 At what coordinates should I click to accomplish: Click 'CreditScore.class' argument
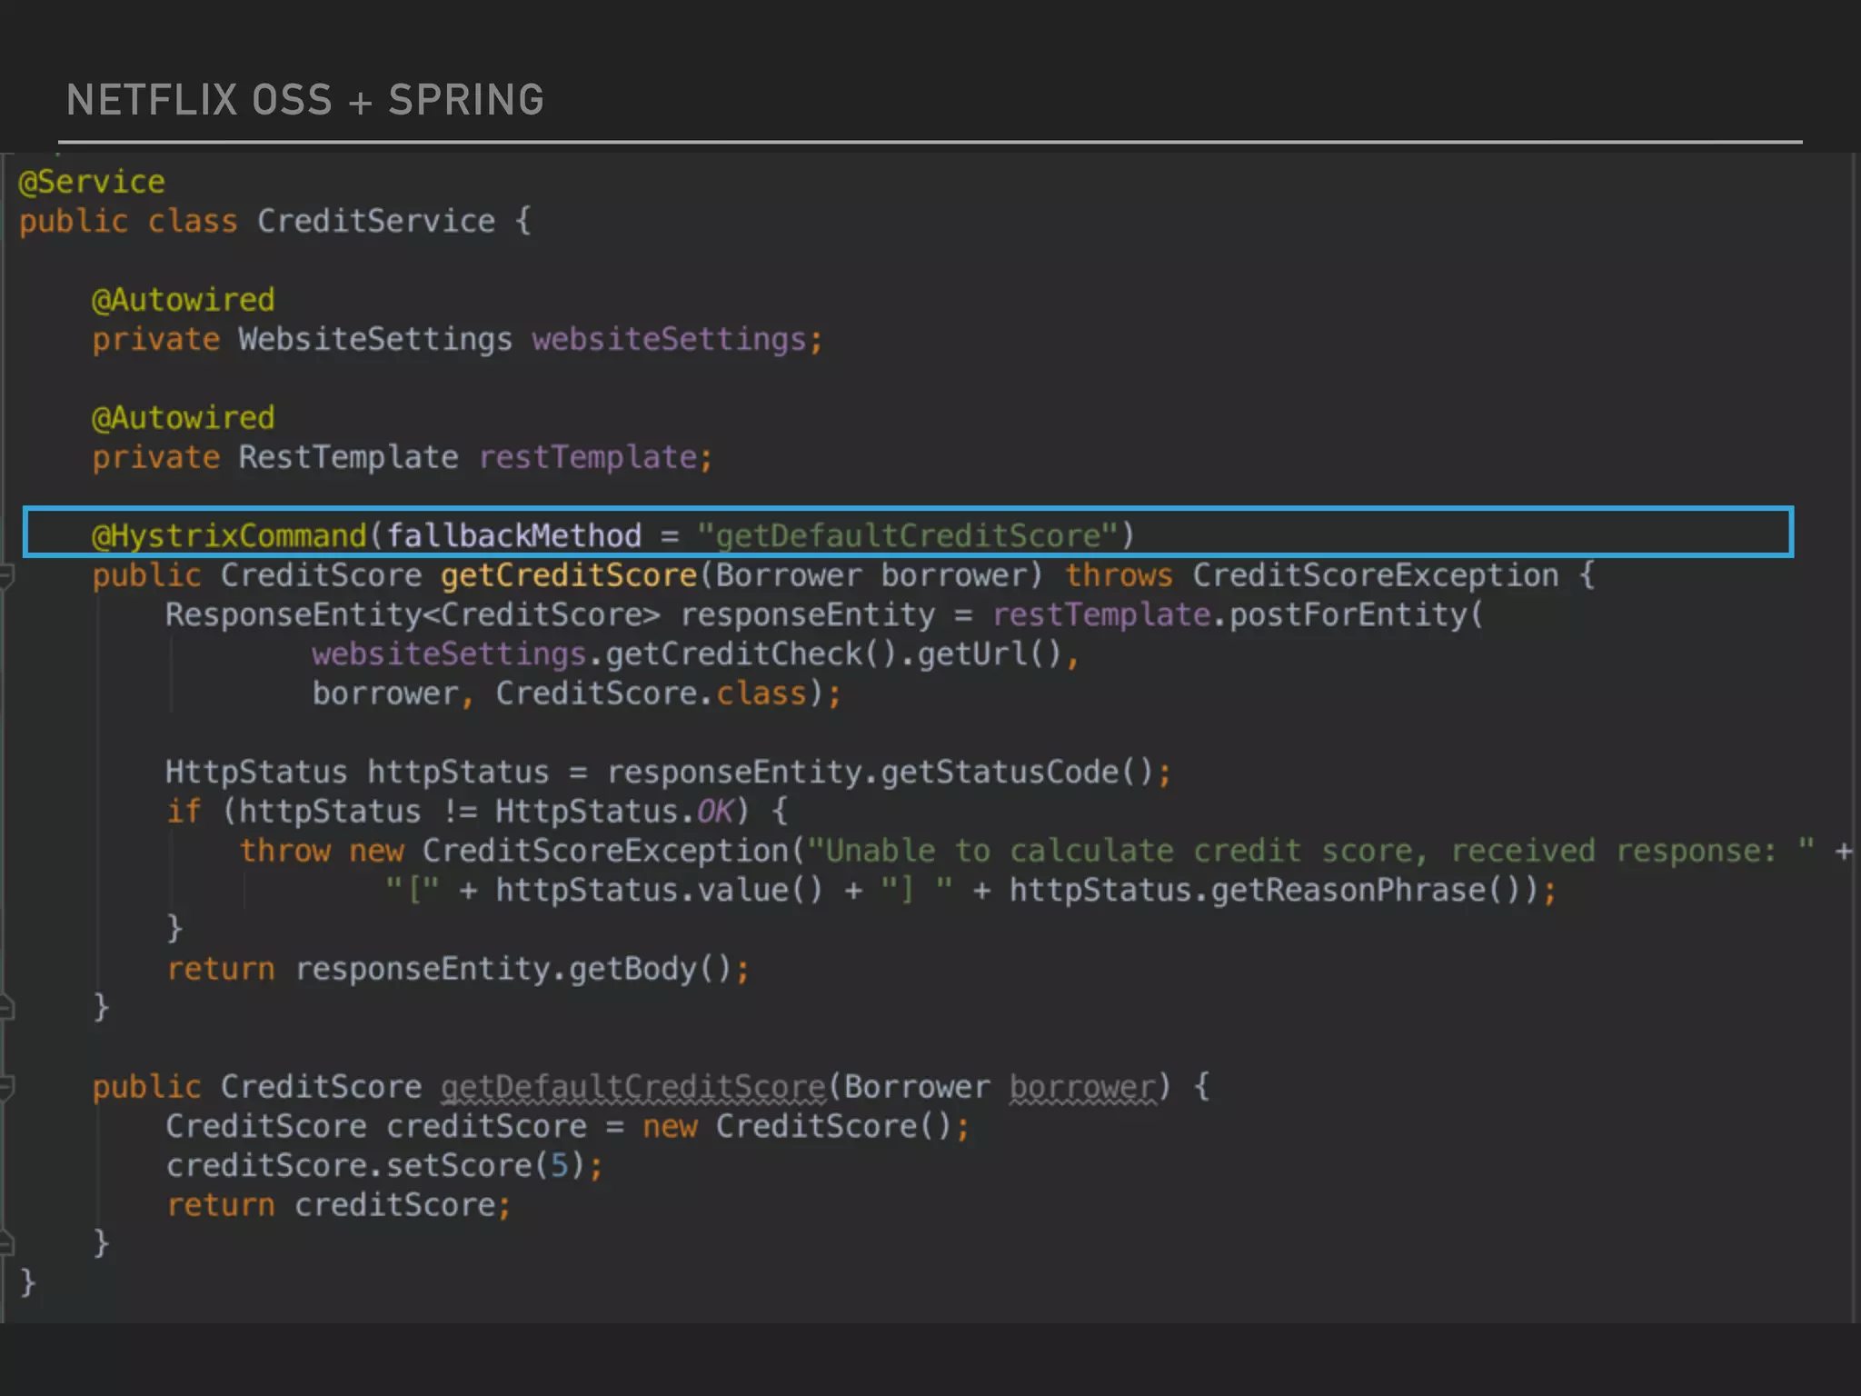(652, 693)
